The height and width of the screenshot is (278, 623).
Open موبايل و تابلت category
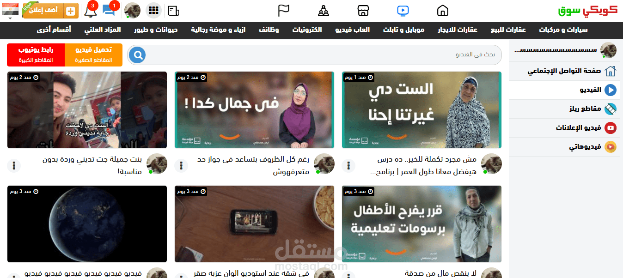404,30
